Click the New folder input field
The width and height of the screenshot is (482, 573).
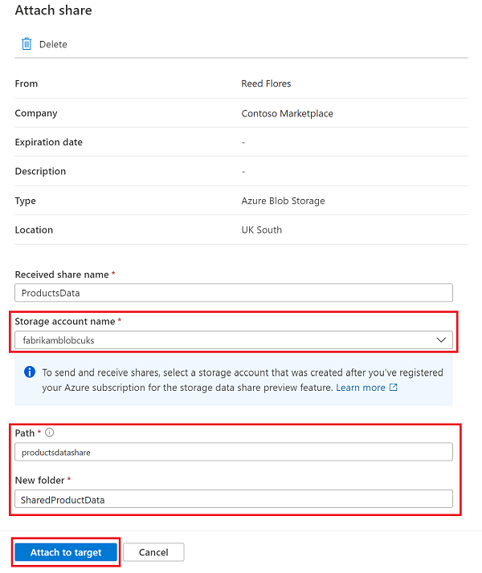233,499
